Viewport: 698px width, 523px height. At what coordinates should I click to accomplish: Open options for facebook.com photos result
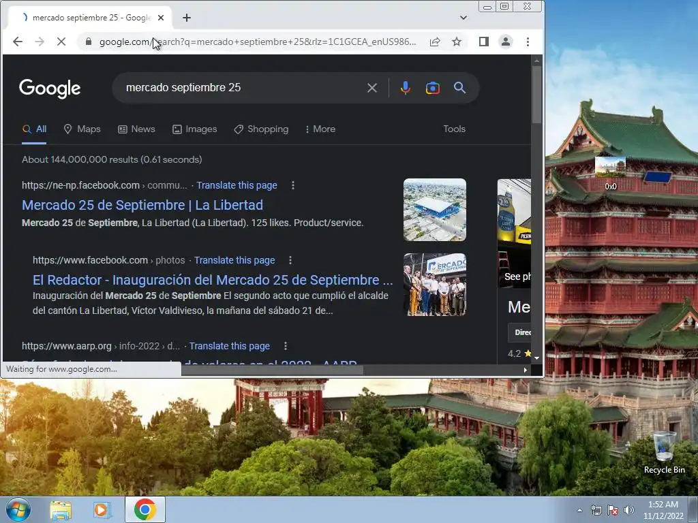pyautogui.click(x=290, y=260)
